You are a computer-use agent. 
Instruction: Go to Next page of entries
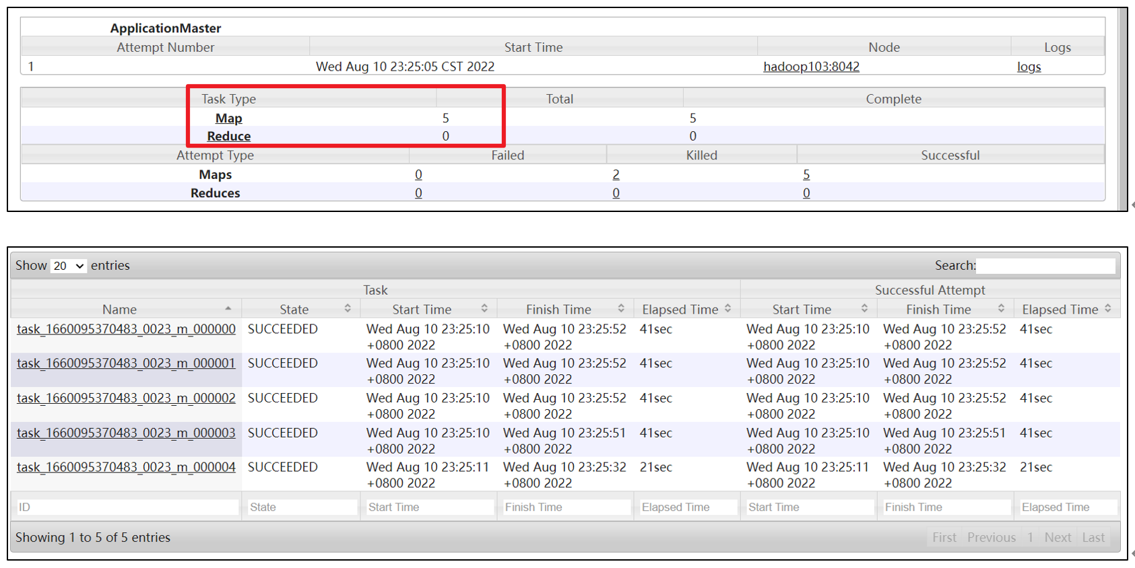(1058, 537)
